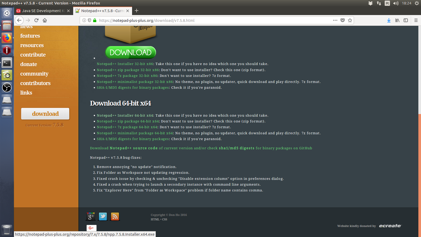This screenshot has width=421, height=237.
Task: Click the Firefox reload page icon
Action: click(x=36, y=20)
